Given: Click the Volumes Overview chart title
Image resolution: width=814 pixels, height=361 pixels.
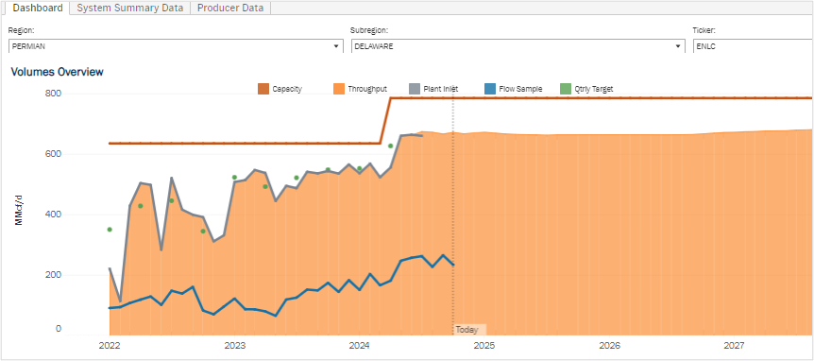Looking at the screenshot, I should [x=57, y=72].
